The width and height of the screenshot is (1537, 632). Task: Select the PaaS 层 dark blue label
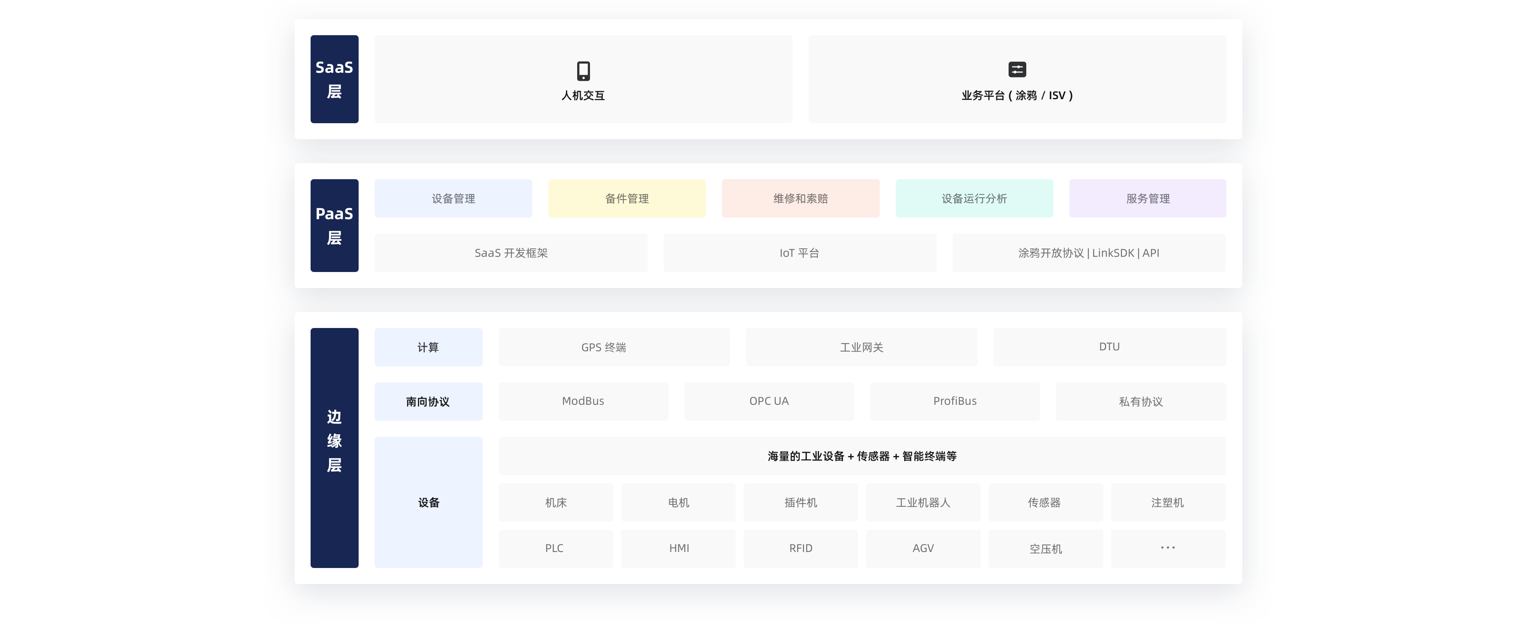pyautogui.click(x=334, y=225)
